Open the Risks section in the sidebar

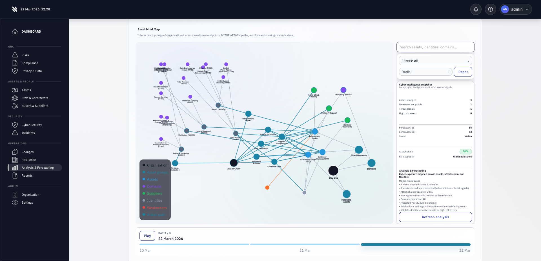(x=25, y=55)
